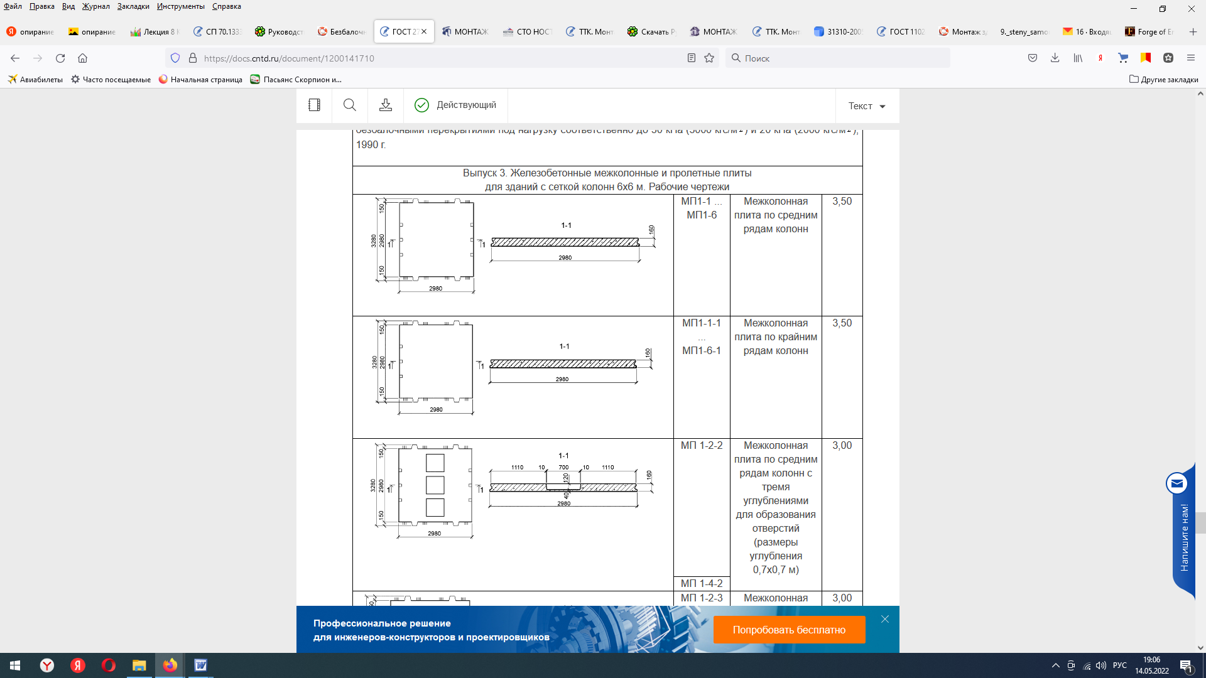This screenshot has width=1206, height=678.
Task: Open File Explorer from taskbar
Action: coord(139,665)
